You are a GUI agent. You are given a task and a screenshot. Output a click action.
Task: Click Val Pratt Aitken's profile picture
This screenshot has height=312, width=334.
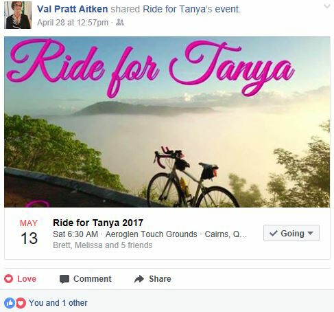coord(18,15)
